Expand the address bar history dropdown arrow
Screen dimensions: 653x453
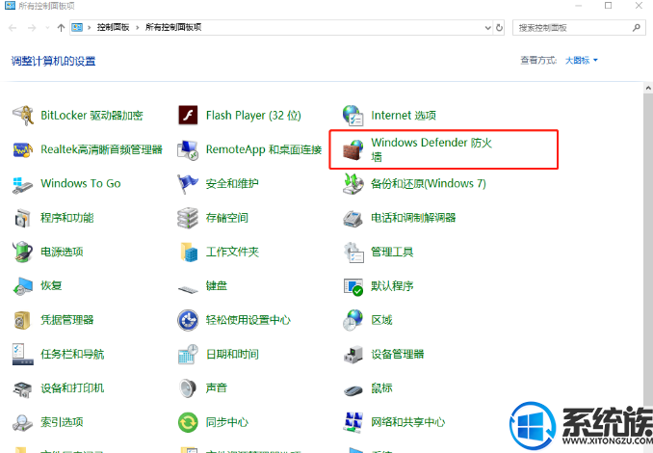487,28
